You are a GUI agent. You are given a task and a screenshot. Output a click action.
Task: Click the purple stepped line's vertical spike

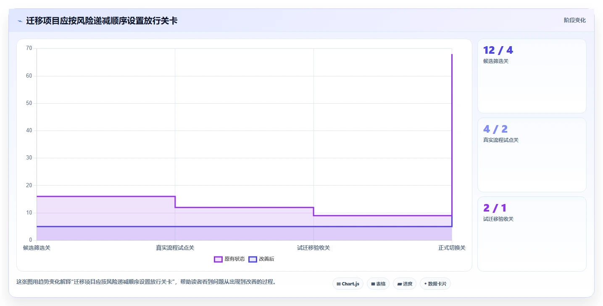point(452,134)
